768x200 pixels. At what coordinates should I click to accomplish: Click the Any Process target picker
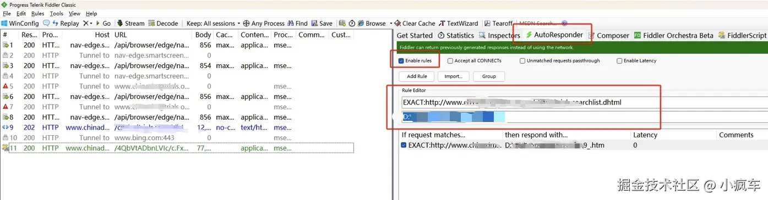[x=264, y=24]
